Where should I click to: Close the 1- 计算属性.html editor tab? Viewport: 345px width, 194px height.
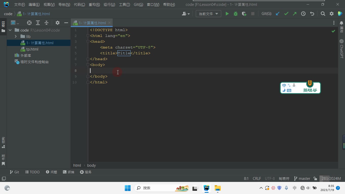(x=109, y=23)
